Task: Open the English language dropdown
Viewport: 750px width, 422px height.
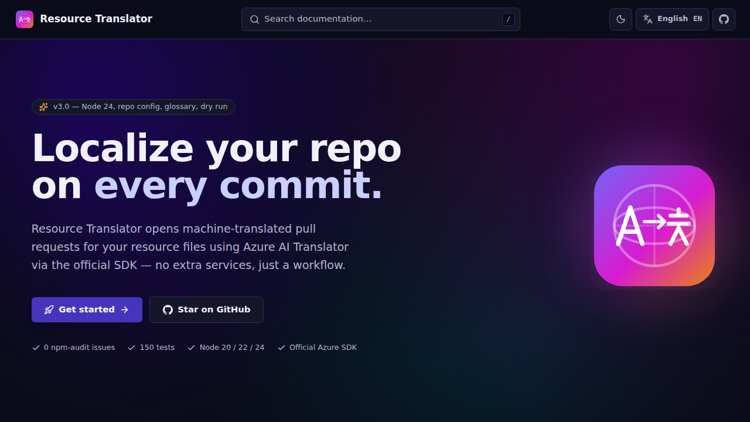Action: coord(672,19)
